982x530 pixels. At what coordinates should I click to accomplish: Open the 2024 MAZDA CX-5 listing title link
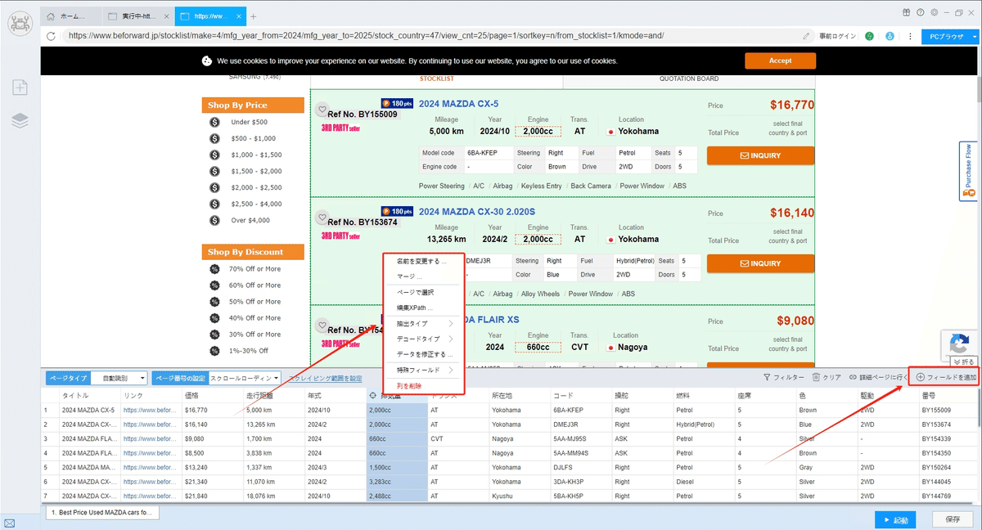(x=458, y=104)
